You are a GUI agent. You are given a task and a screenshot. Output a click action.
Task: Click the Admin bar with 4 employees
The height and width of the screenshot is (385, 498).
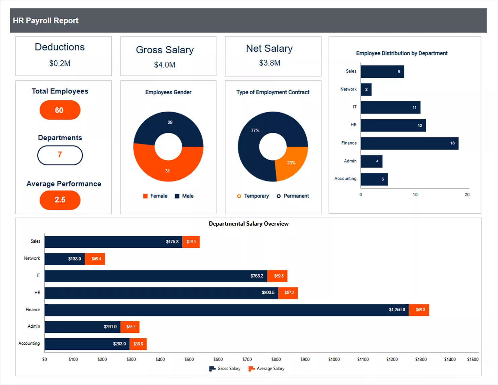[371, 161]
